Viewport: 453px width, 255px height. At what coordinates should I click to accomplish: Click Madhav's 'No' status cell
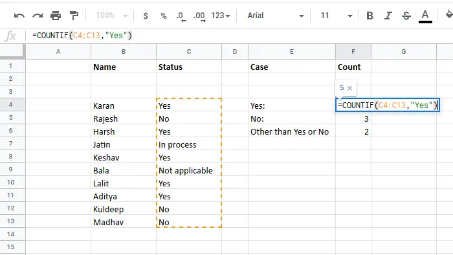tap(189, 222)
